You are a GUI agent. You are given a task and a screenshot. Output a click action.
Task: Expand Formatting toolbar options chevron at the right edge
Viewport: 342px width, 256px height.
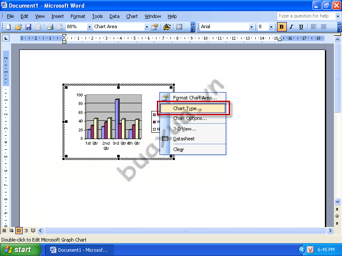click(x=339, y=27)
